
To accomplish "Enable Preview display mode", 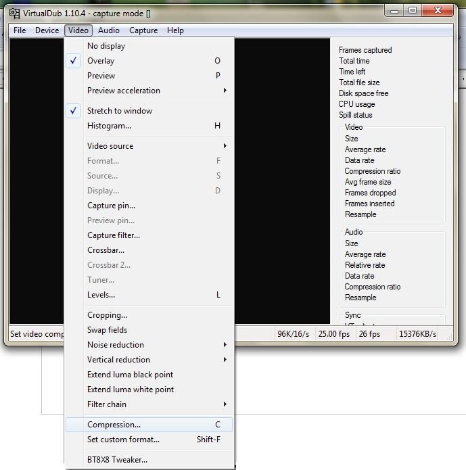I will click(149, 76).
